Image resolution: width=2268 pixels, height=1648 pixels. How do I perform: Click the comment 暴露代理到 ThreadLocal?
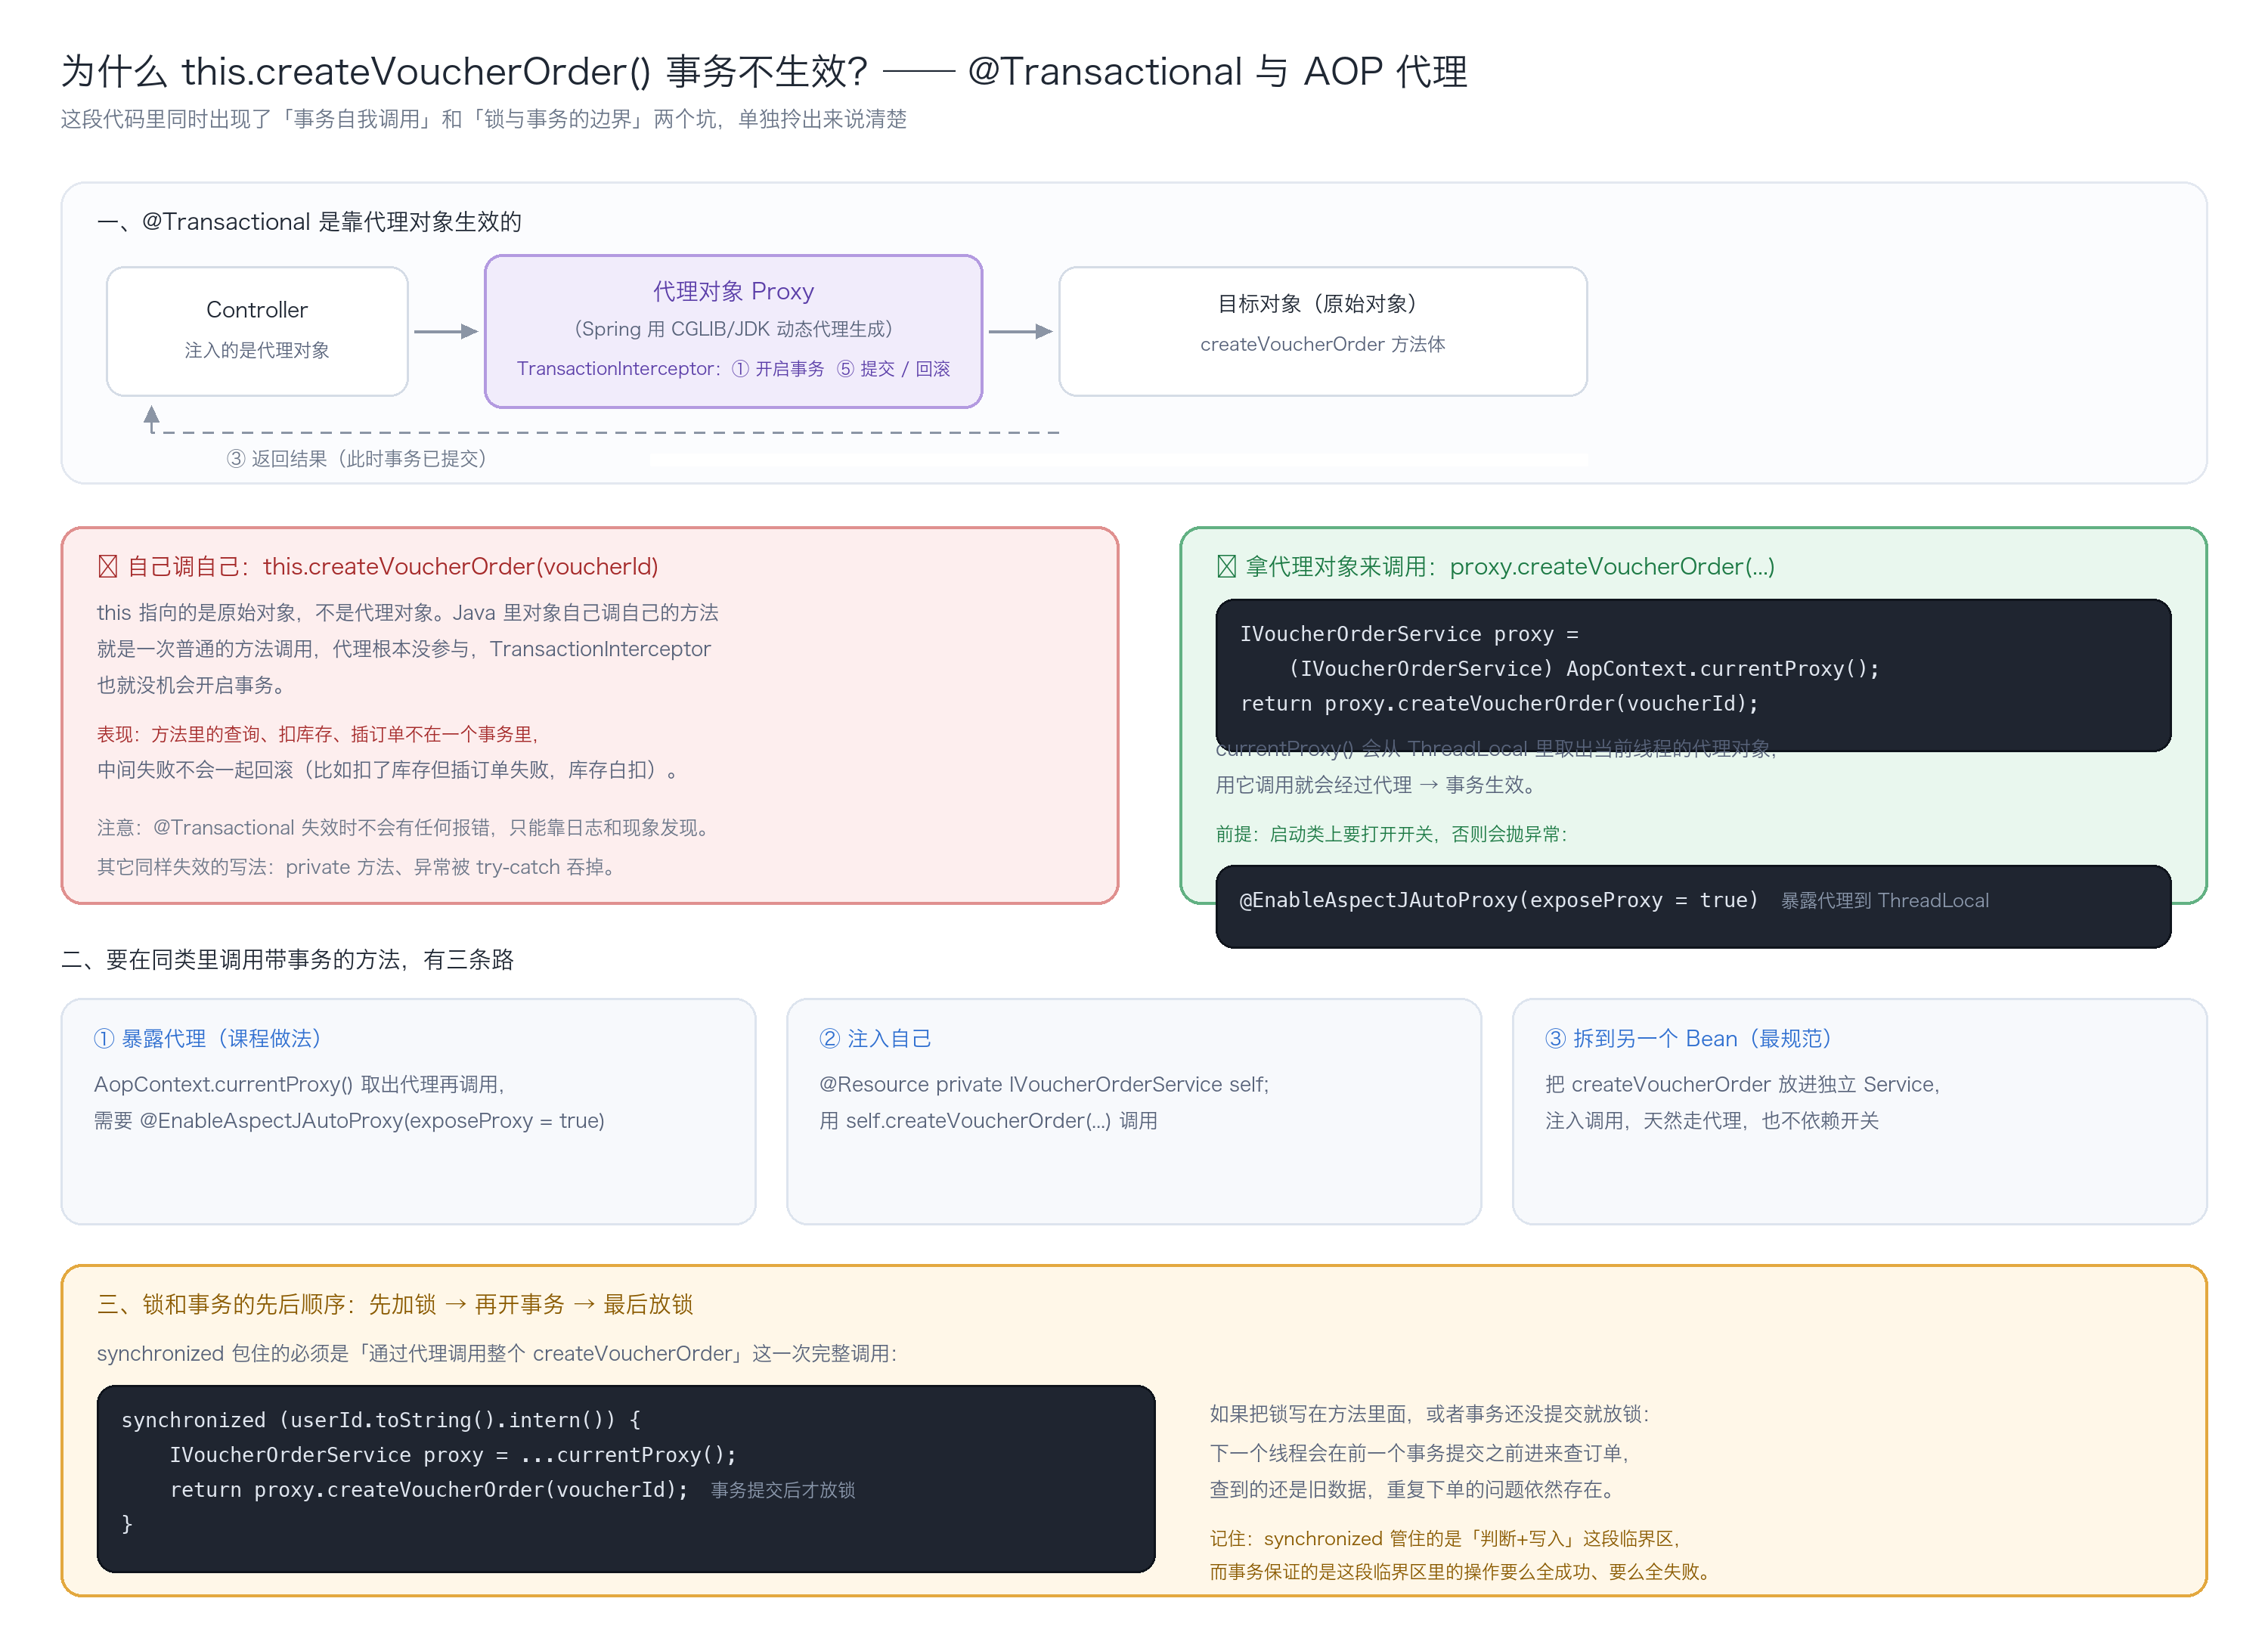pyautogui.click(x=1885, y=900)
